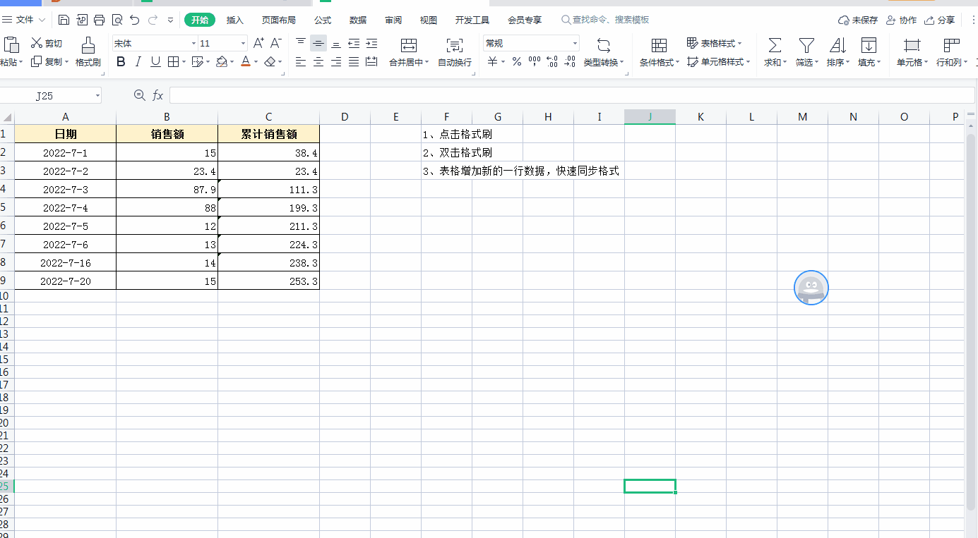Click the increase indent icon
The width and height of the screenshot is (978, 538).
[371, 44]
